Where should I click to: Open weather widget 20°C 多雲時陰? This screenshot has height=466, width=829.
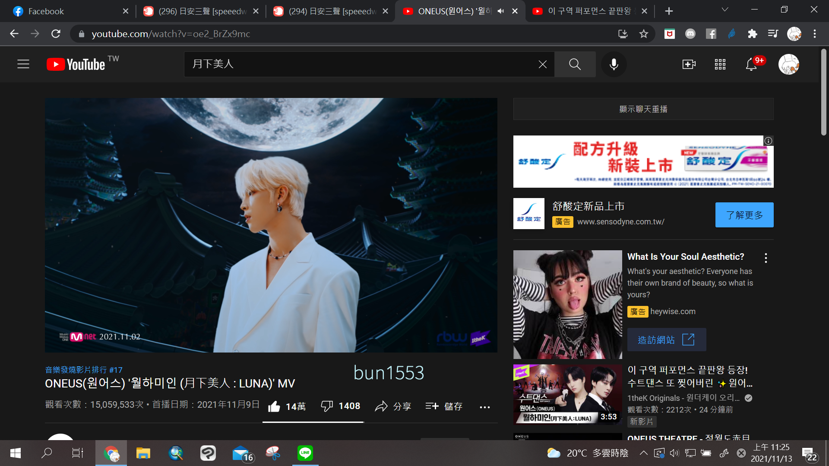tap(588, 453)
